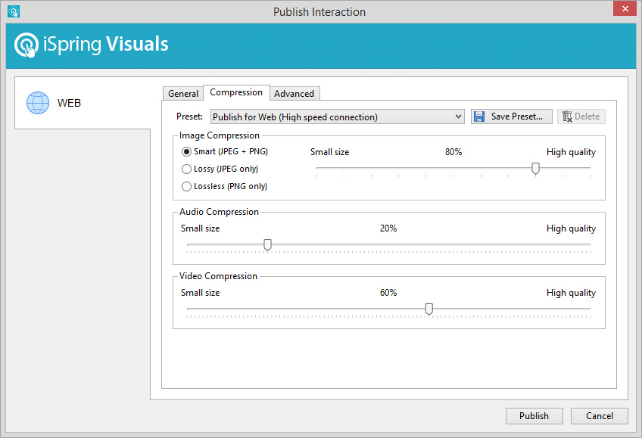The width and height of the screenshot is (642, 438).
Task: Select Smart (JPEG + PNG) compression
Action: (187, 152)
